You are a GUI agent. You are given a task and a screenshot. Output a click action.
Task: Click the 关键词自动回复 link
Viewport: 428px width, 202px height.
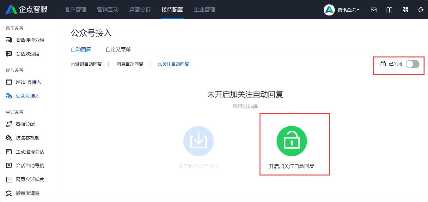pyautogui.click(x=86, y=64)
